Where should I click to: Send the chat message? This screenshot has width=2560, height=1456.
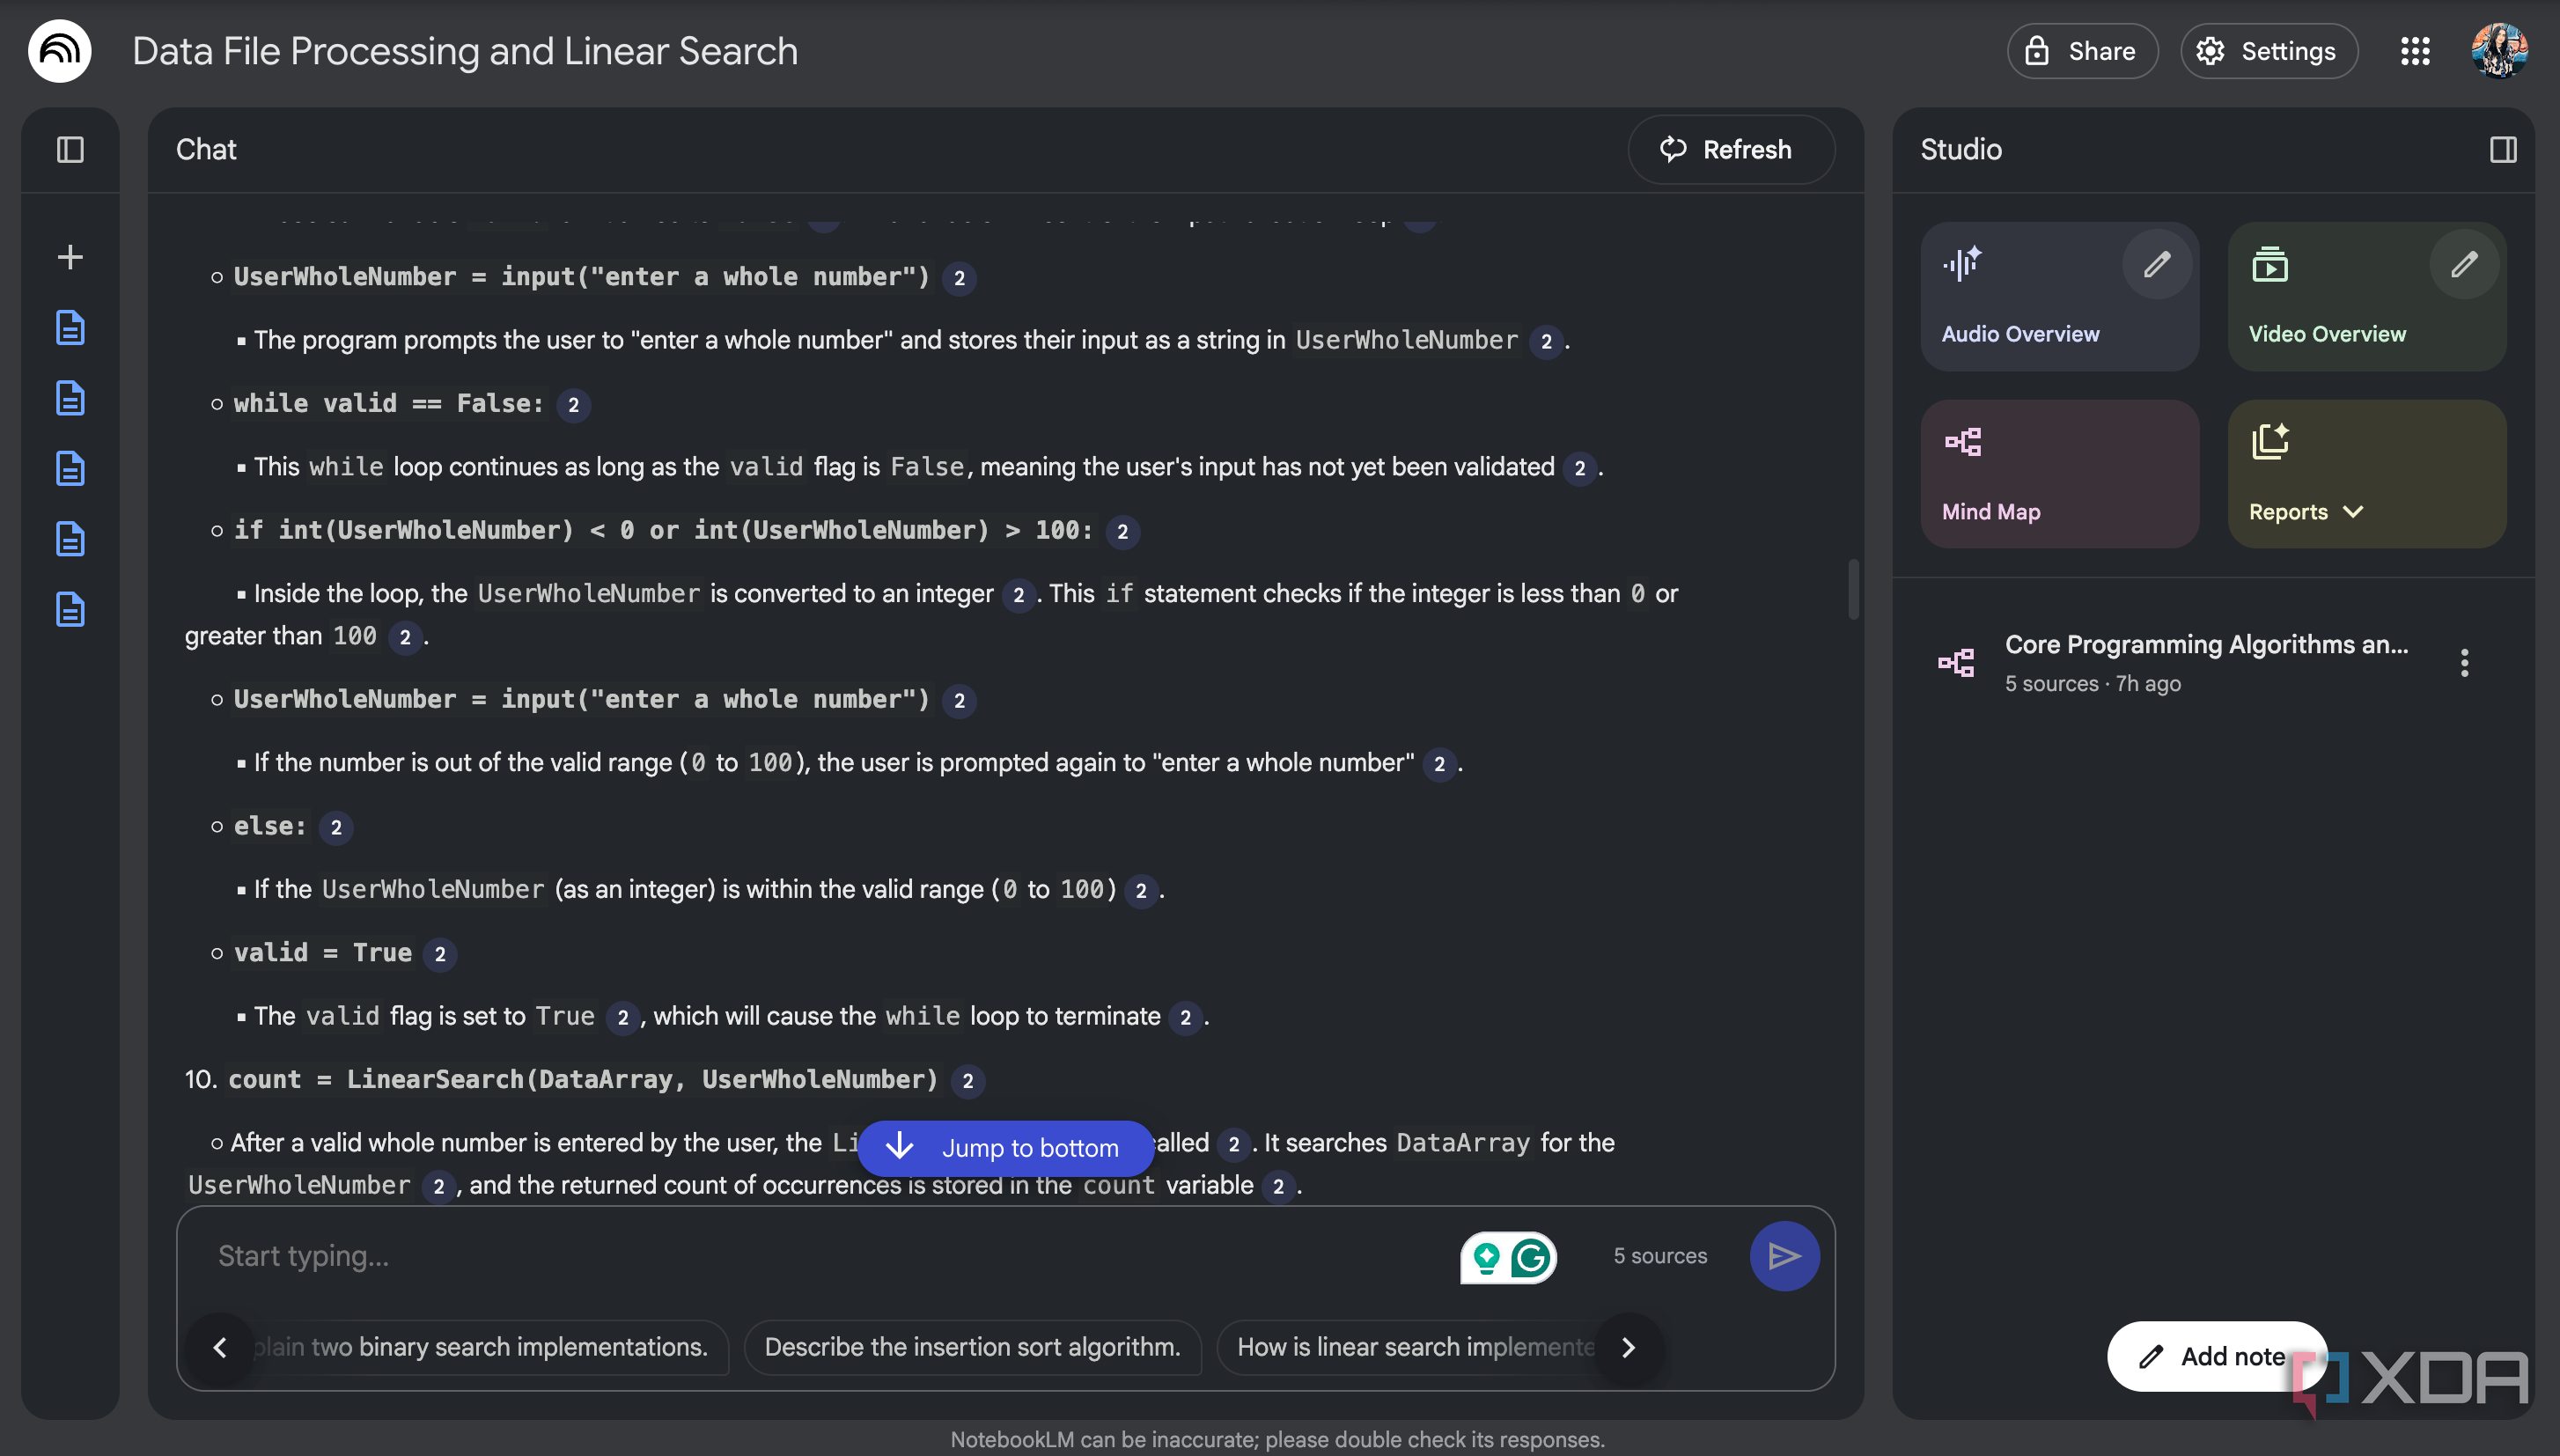(x=1784, y=1256)
